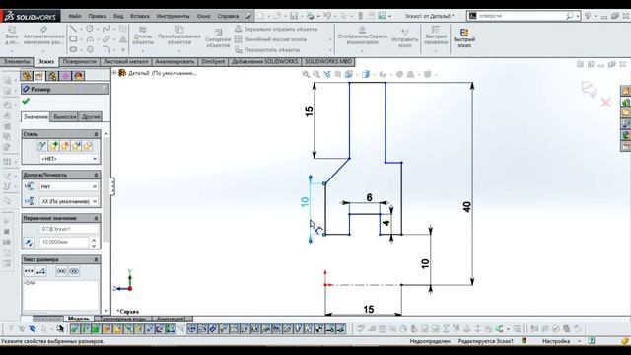Collapse the Допуск/Точность section
The image size is (631, 355).
pyautogui.click(x=97, y=175)
